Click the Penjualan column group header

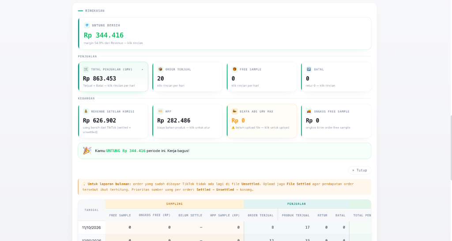tap(296, 204)
